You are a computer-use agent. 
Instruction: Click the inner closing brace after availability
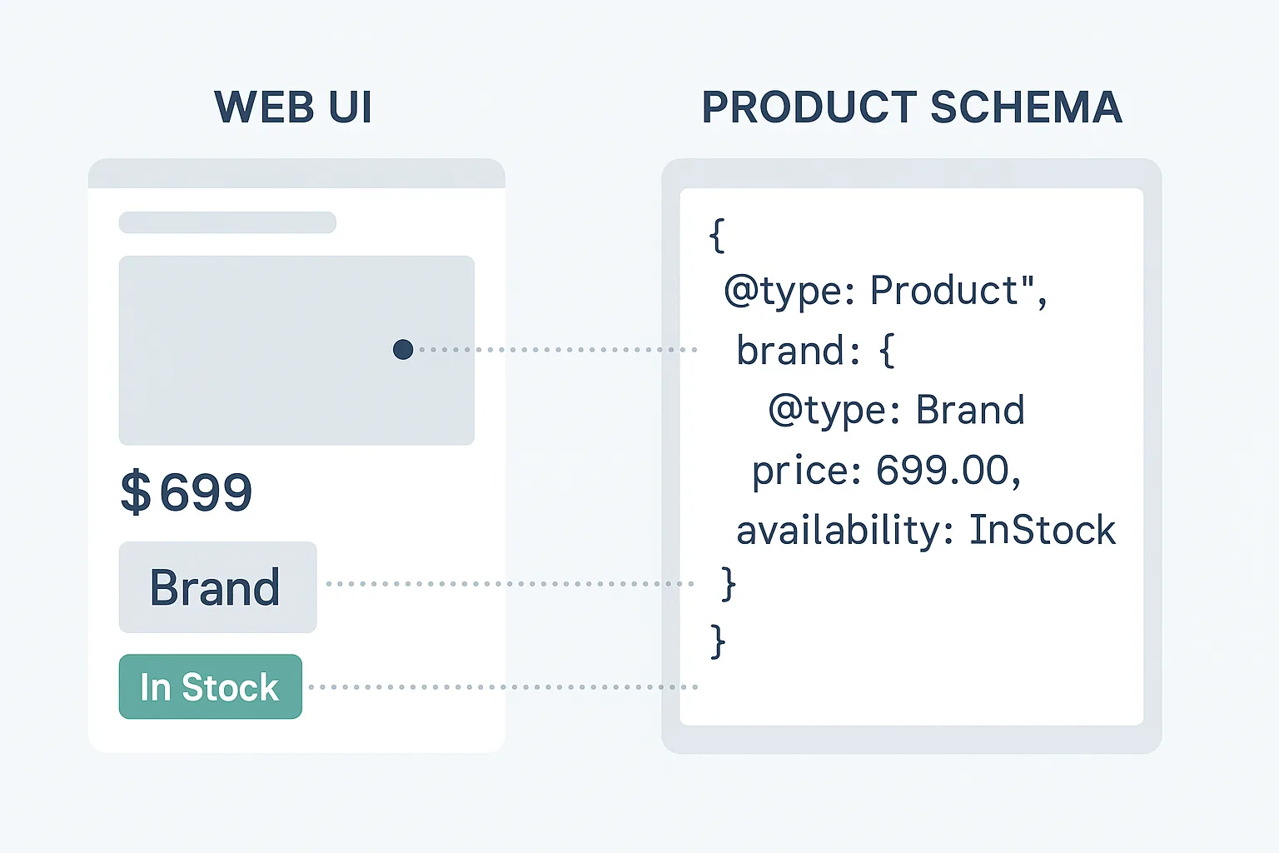tap(729, 583)
